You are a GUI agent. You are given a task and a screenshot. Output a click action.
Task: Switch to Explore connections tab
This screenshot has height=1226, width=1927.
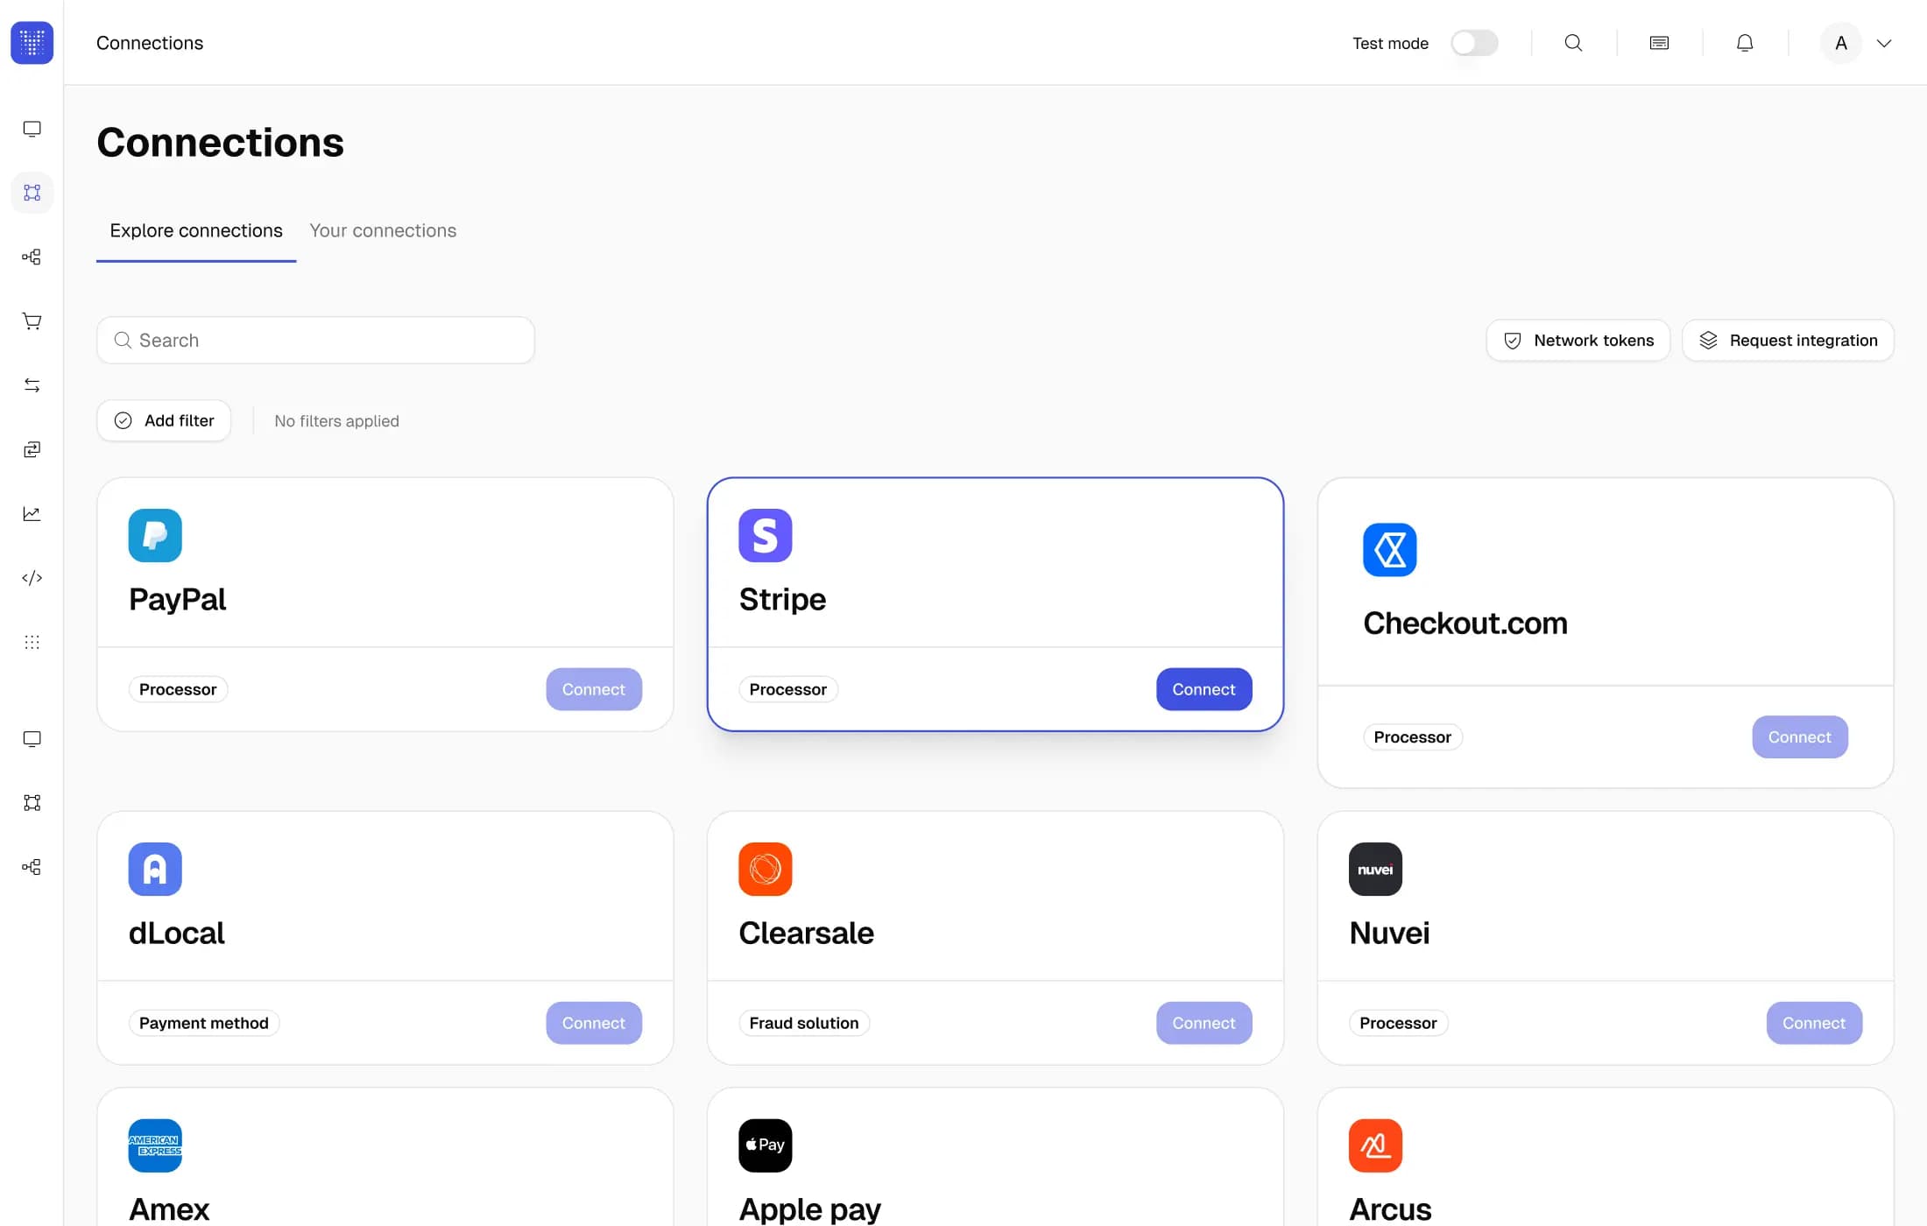click(x=196, y=230)
